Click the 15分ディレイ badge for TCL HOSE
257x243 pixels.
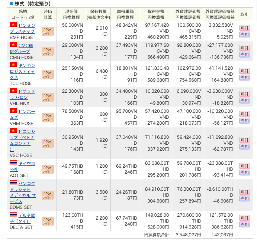[48, 74]
